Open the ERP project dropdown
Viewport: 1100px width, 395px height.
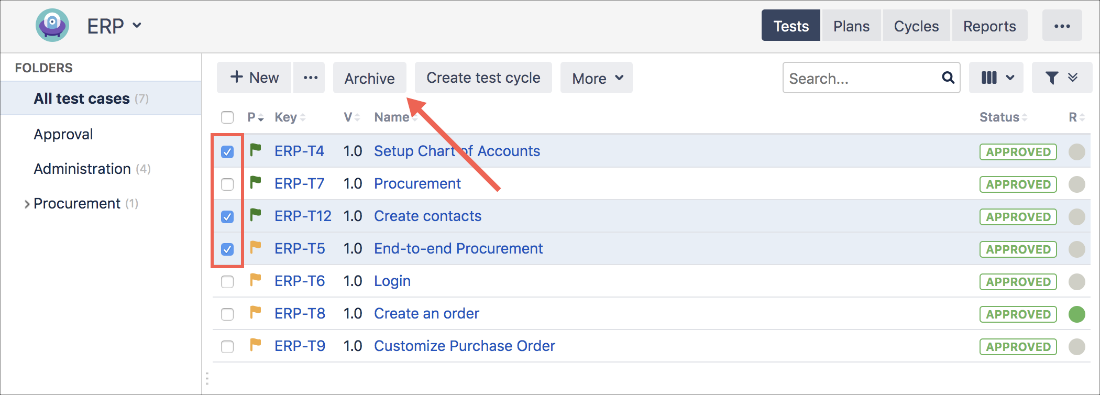[x=114, y=26]
